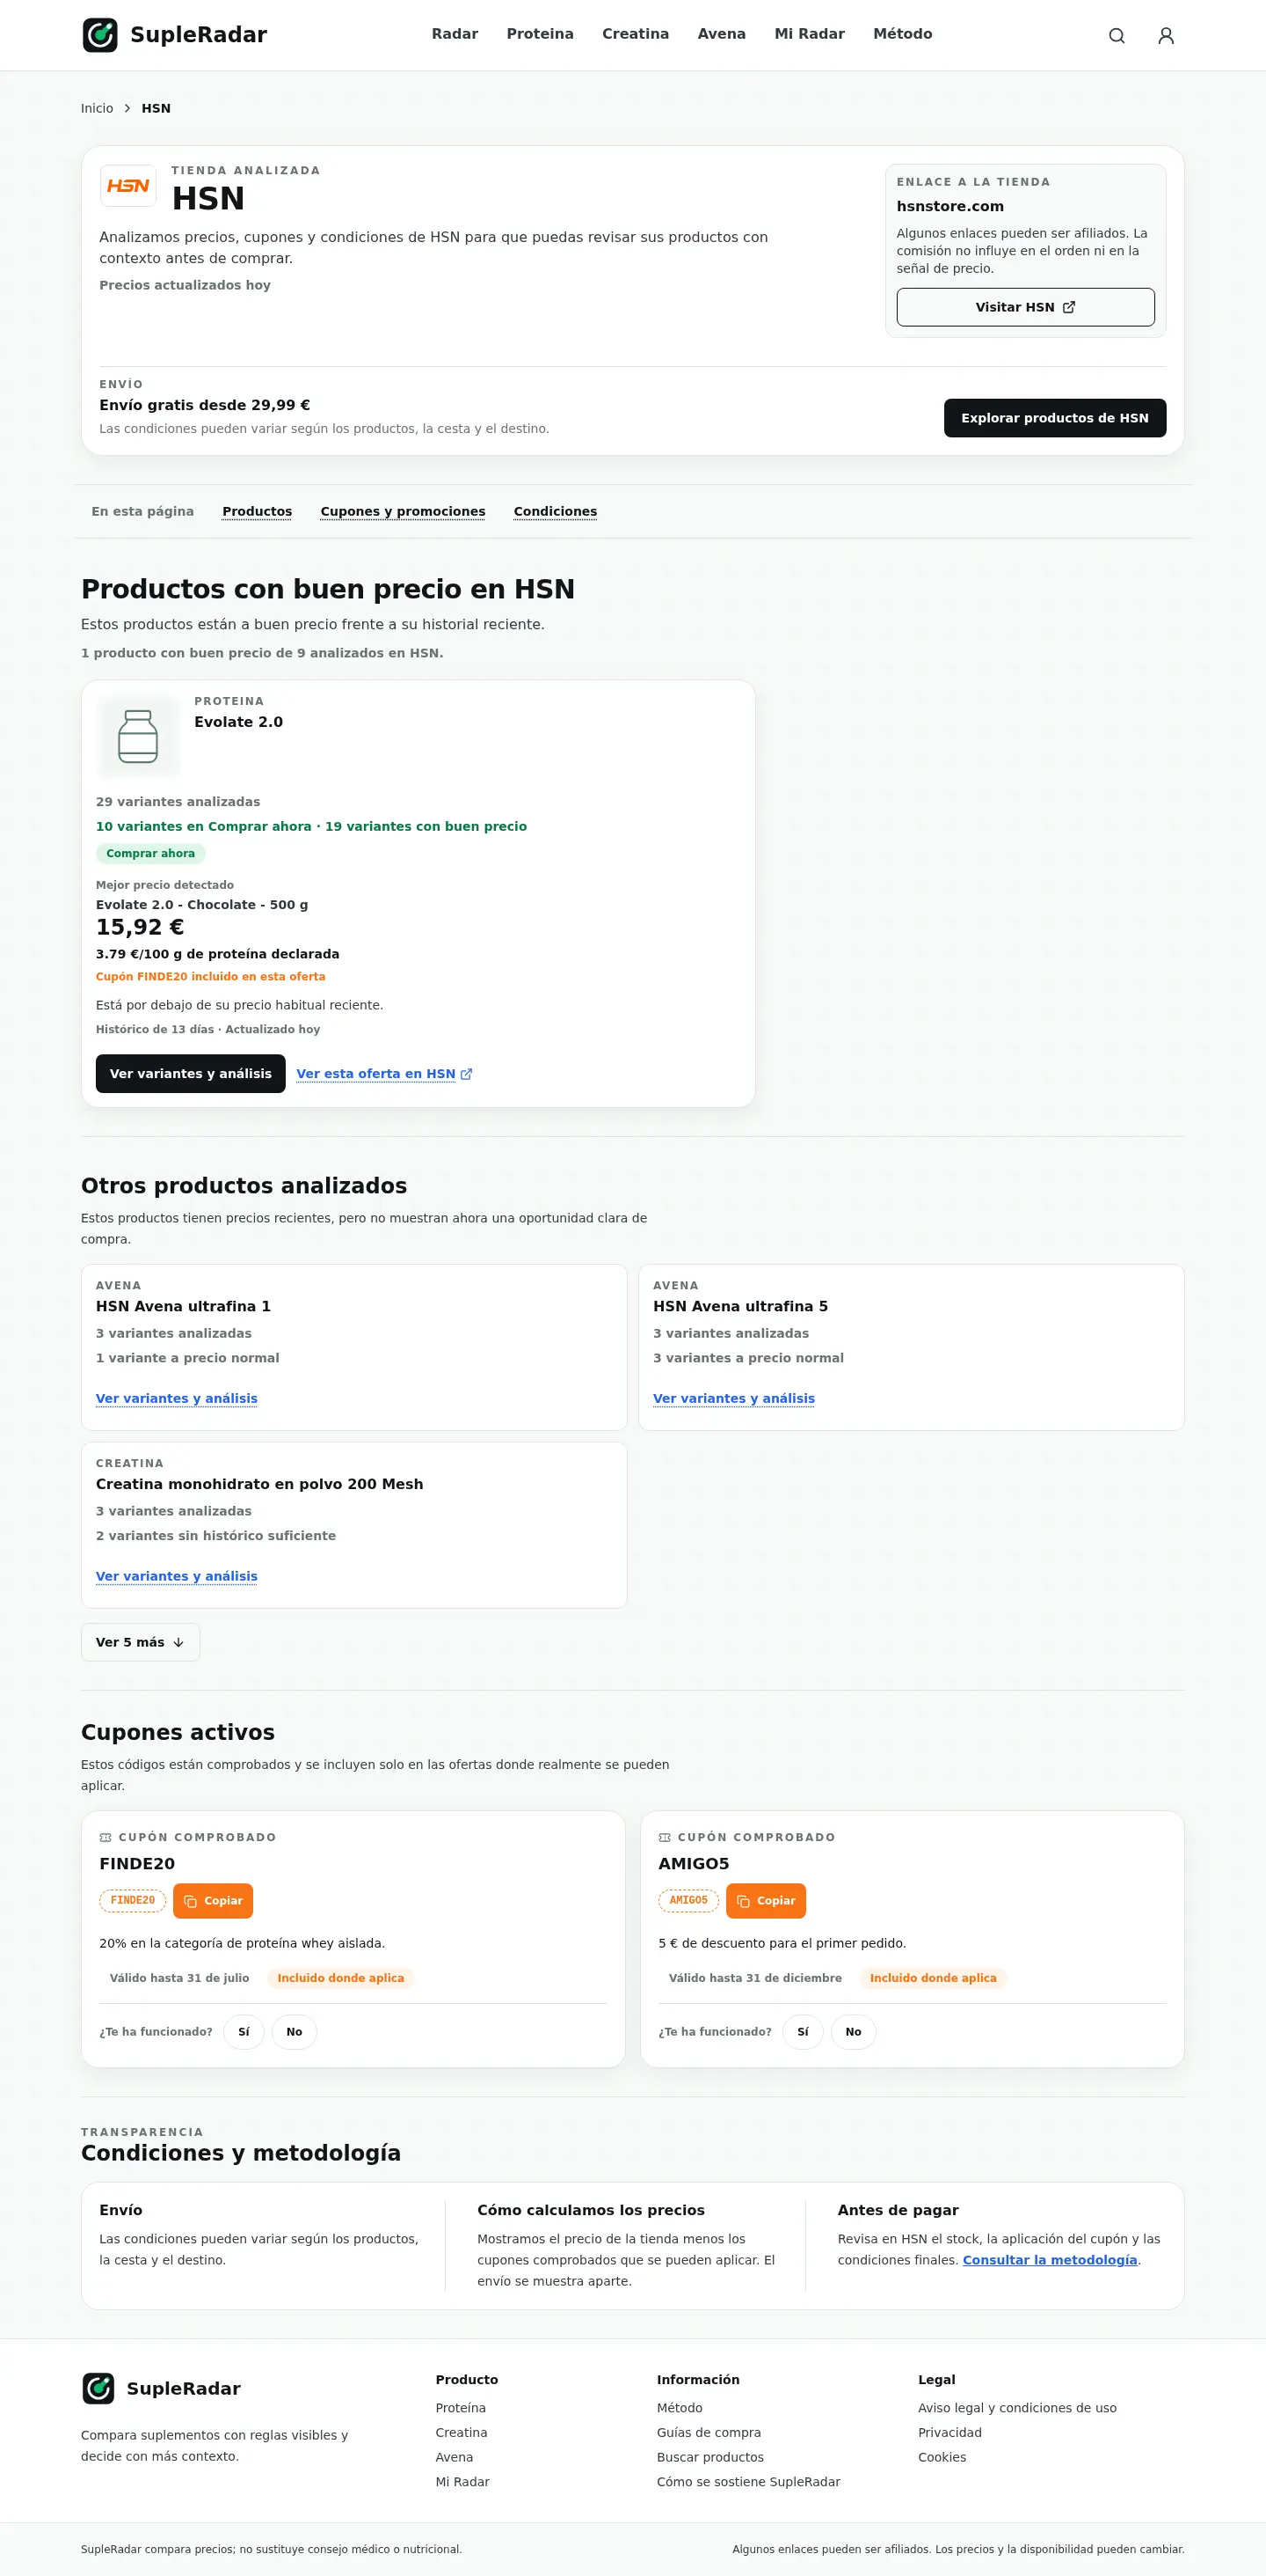Open variants link for Creatina monohidrato 200 Mesh
Viewport: 1266px width, 2576px height.
177,1577
